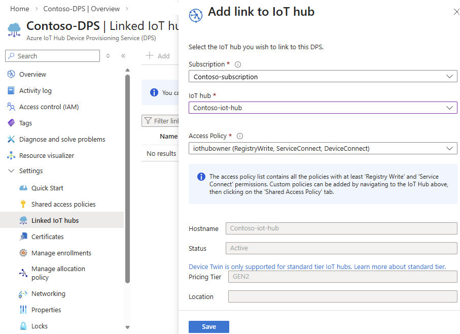Save the IoT hub link
The height and width of the screenshot is (334, 460).
(208, 326)
